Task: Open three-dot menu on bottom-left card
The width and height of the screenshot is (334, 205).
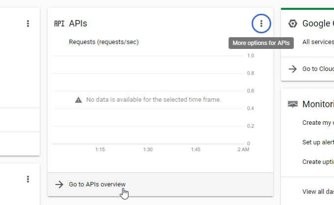Action: tap(28, 179)
